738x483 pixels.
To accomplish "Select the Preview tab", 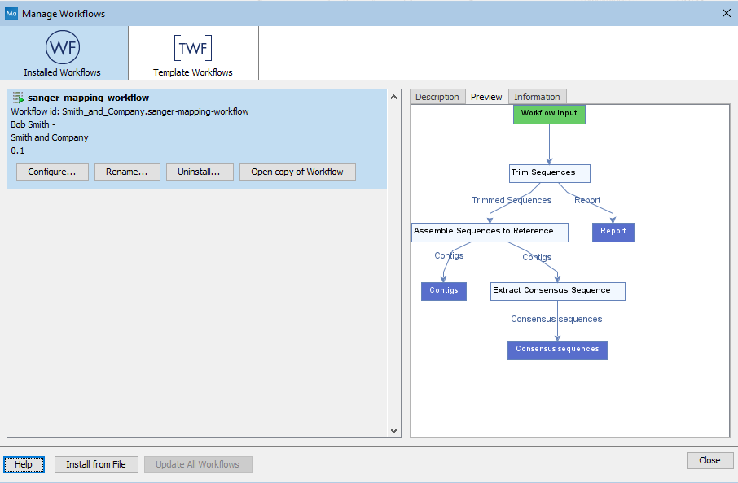I will tap(486, 96).
